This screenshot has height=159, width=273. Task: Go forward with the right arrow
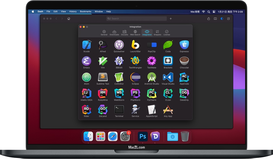[62, 18]
